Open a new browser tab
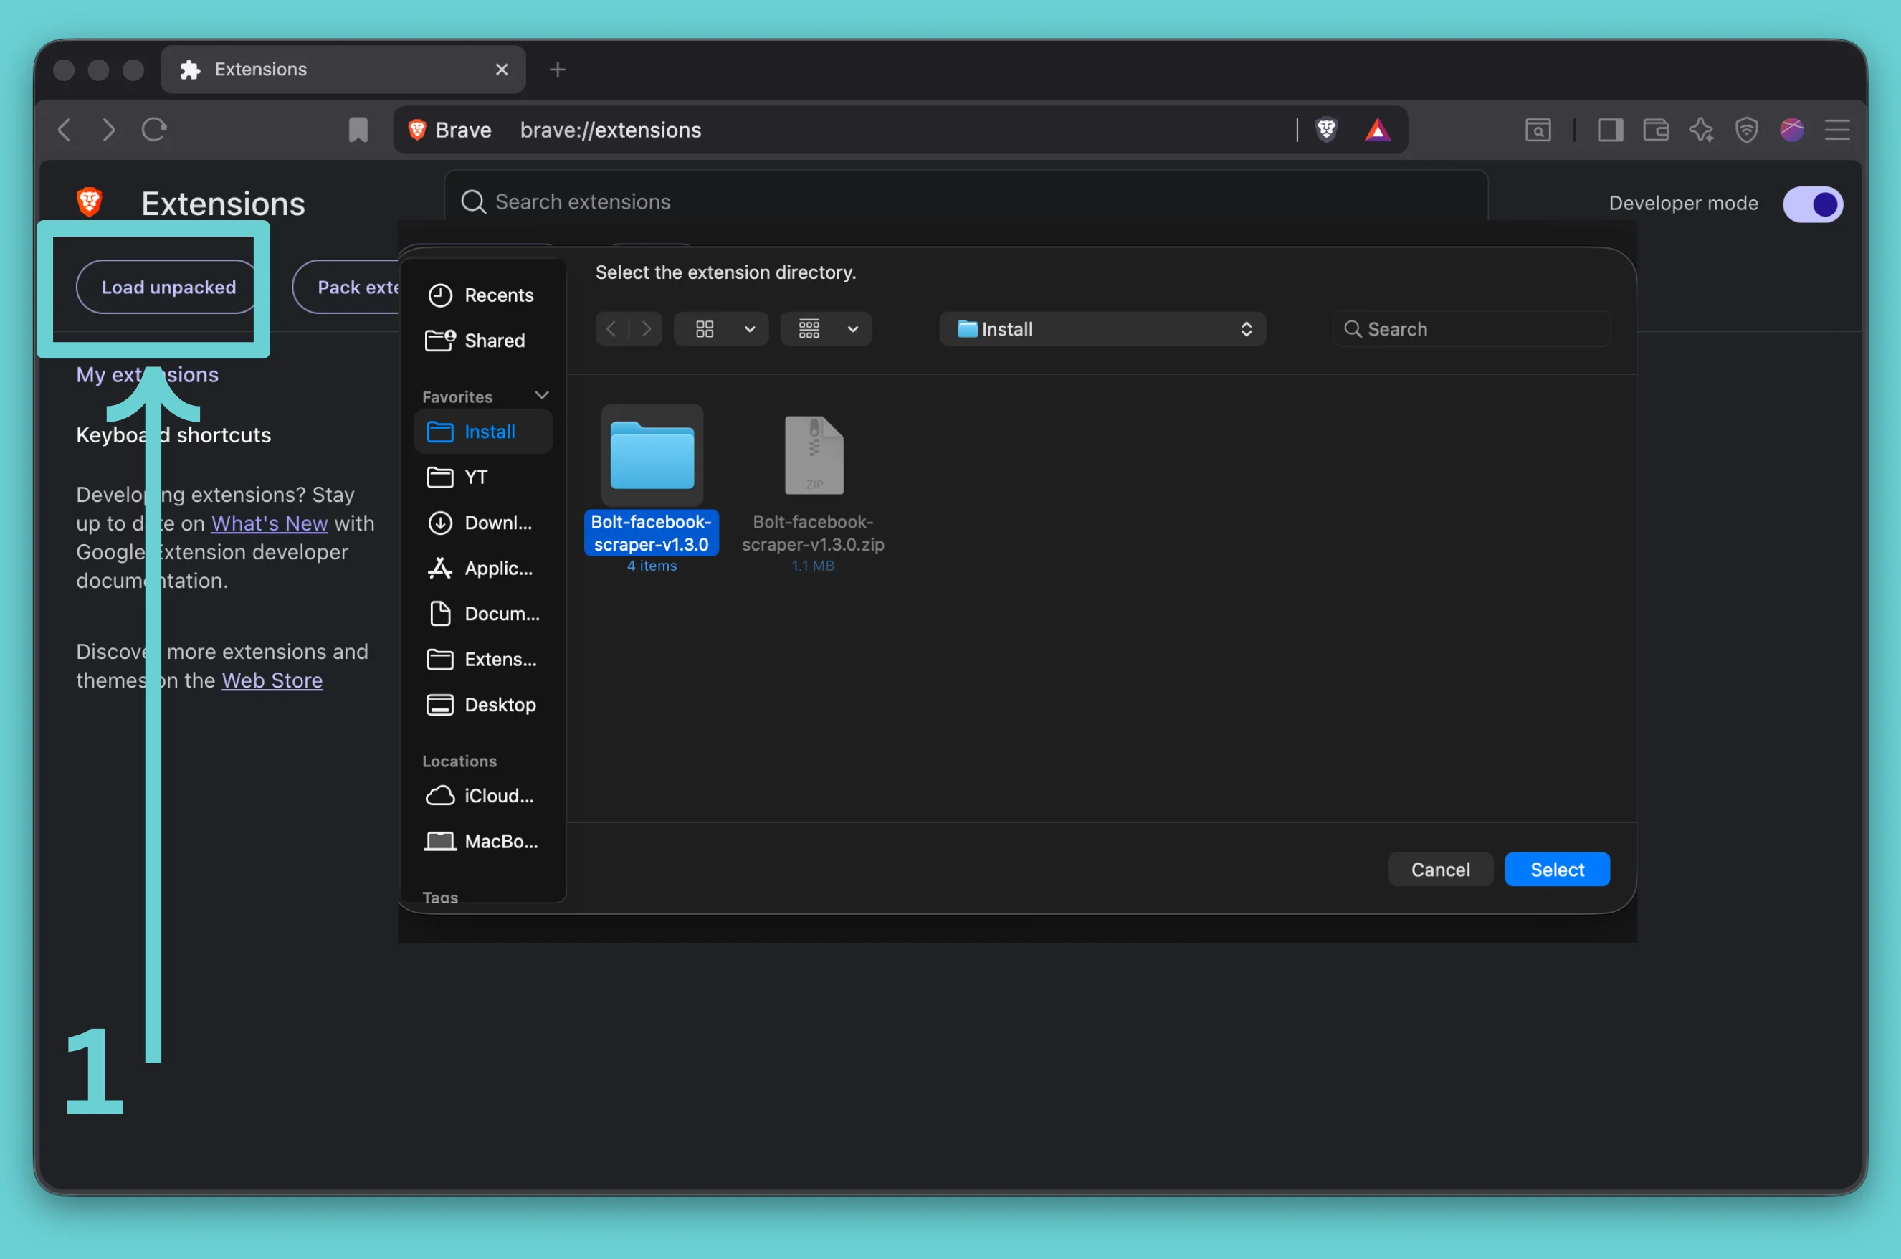This screenshot has width=1901, height=1259. pyautogui.click(x=557, y=70)
